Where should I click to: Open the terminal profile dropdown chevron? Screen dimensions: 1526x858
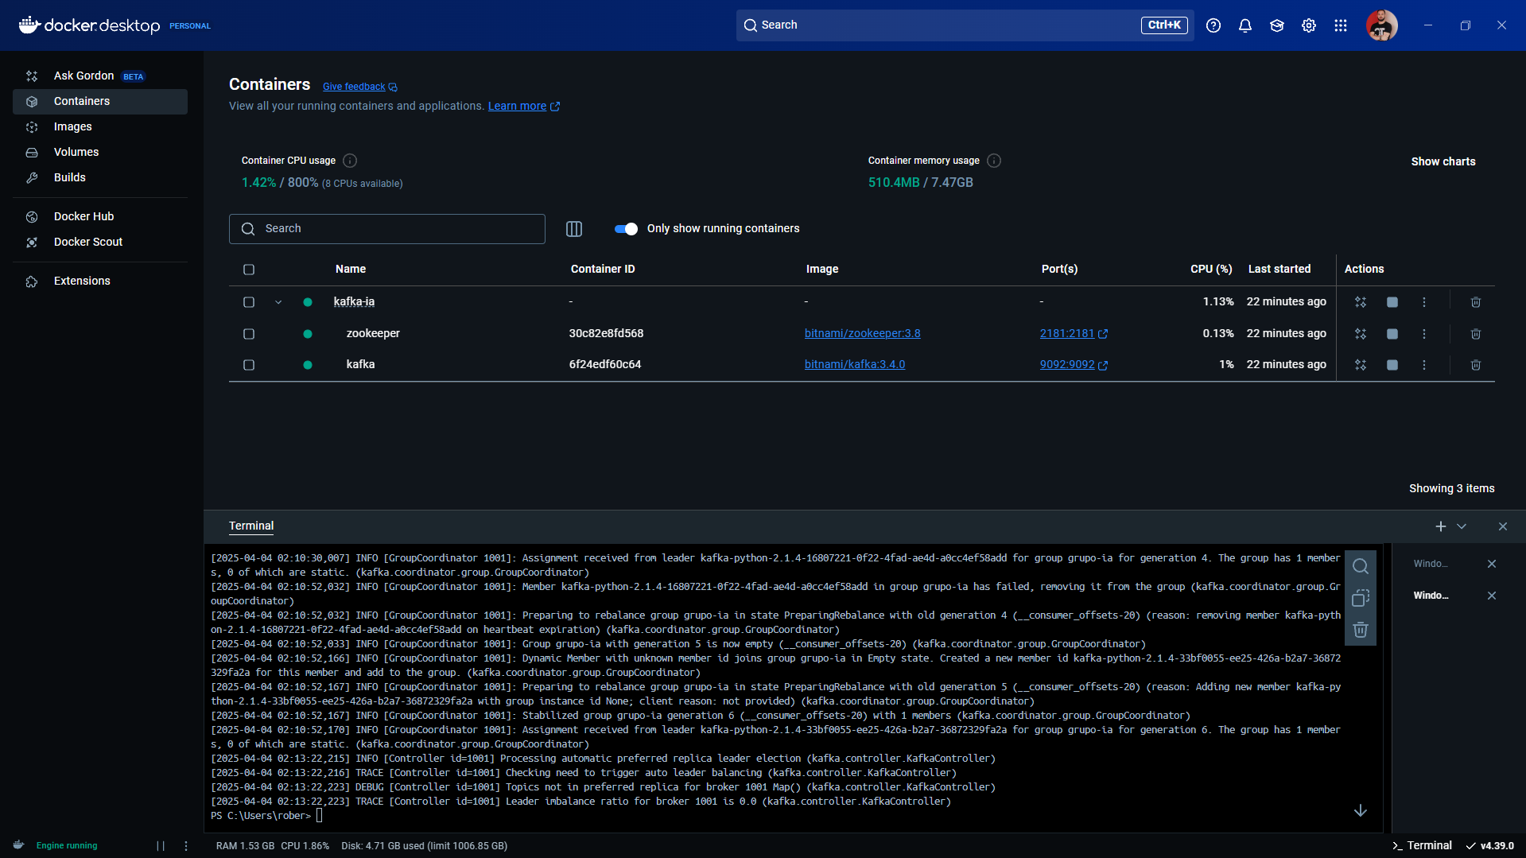(x=1462, y=526)
